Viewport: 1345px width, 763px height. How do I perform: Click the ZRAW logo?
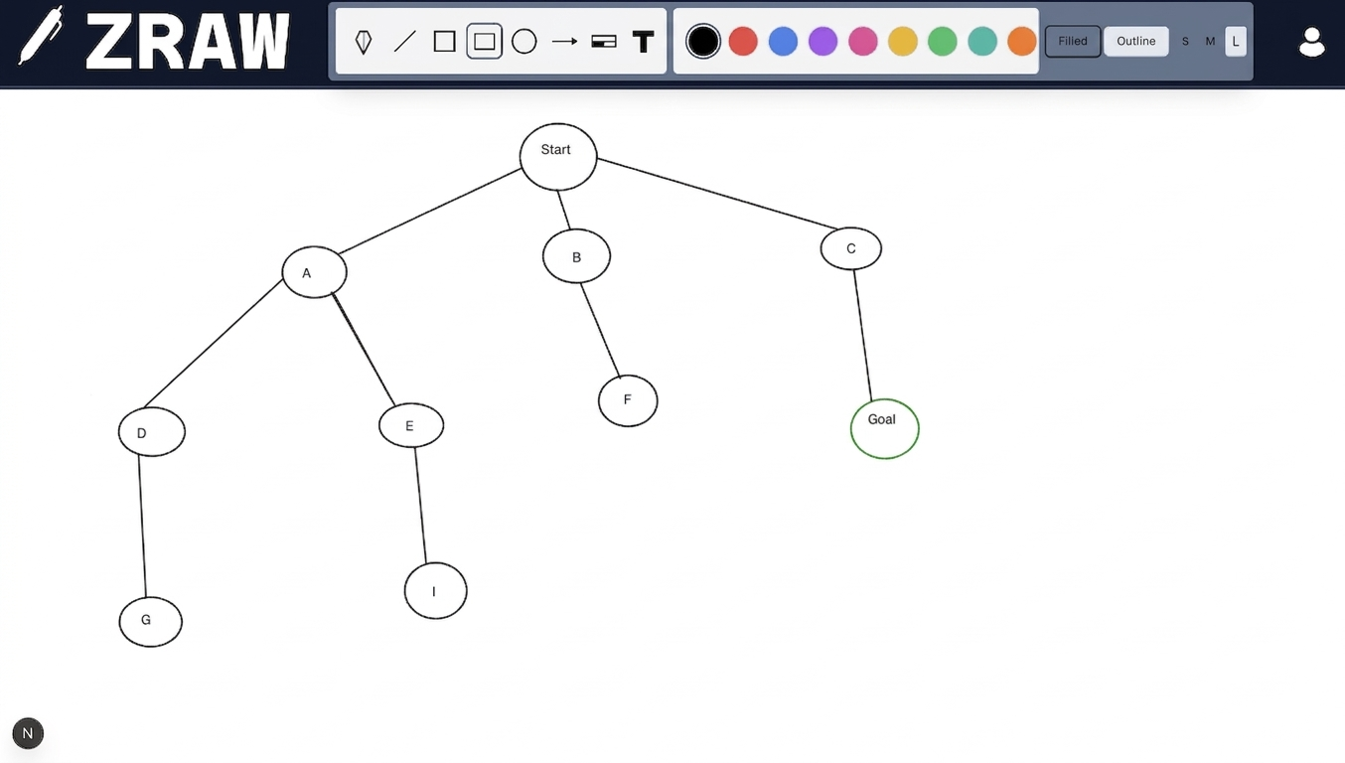click(x=155, y=42)
